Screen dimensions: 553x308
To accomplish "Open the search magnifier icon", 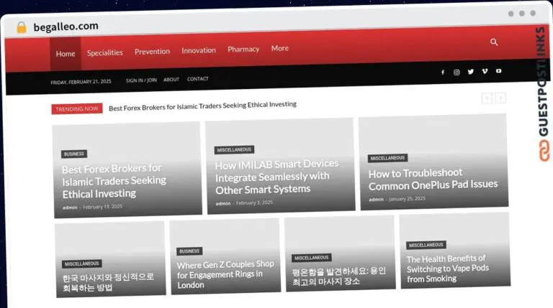I will pyautogui.click(x=494, y=42).
